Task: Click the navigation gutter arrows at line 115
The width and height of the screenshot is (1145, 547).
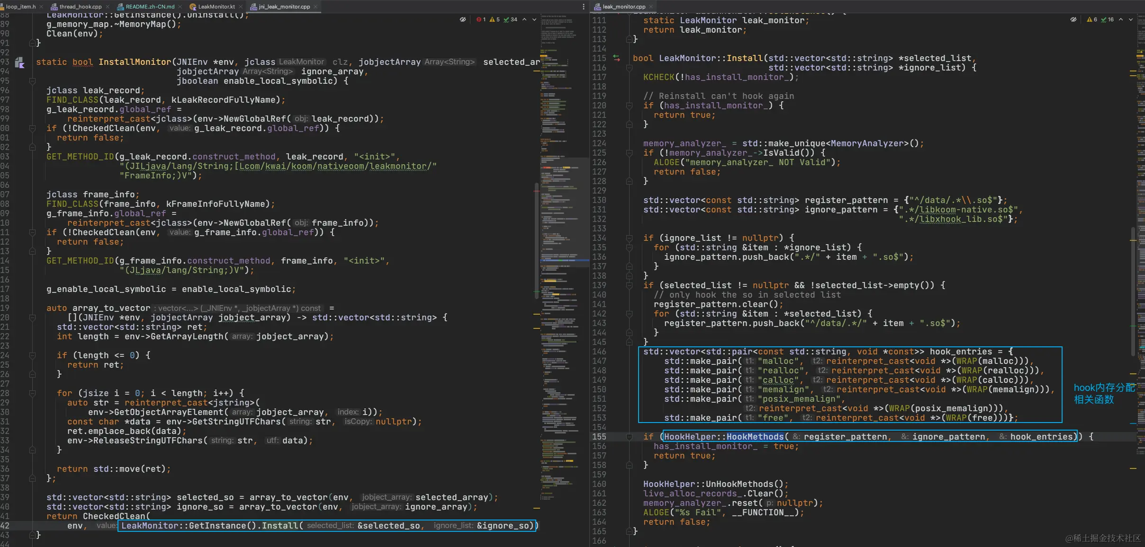Action: click(x=616, y=58)
